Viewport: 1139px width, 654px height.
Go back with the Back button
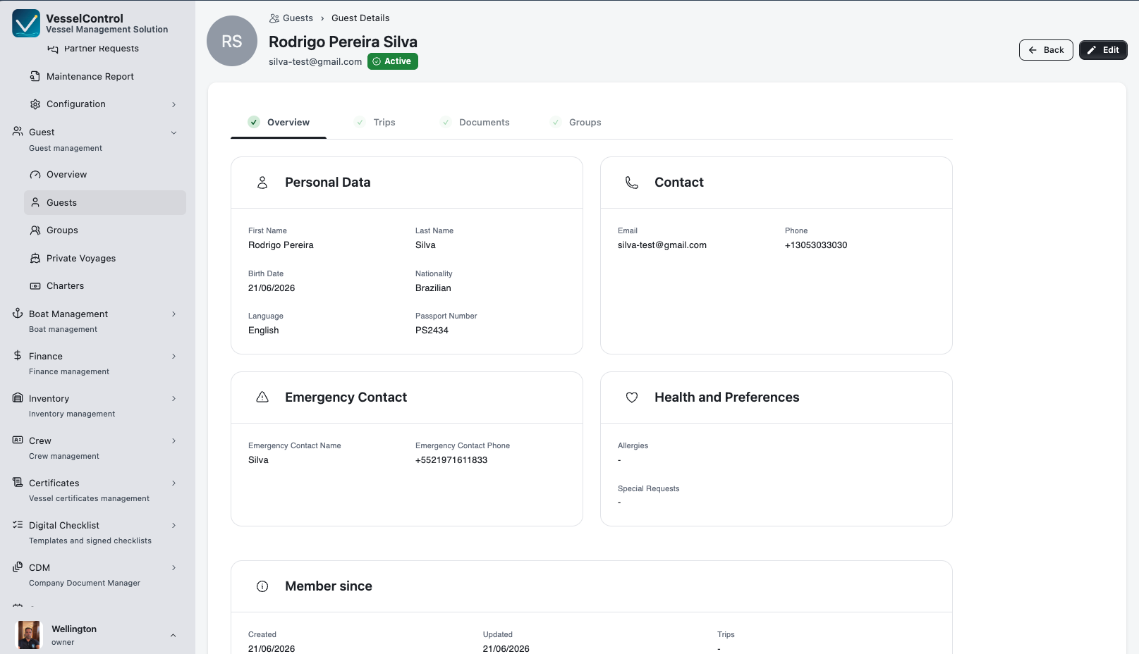coord(1046,50)
